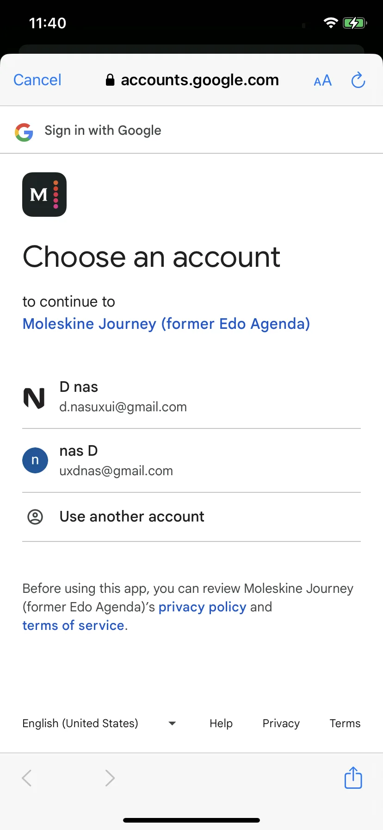Screen dimensions: 383x830
Task: Choose the uxdnas@gmail.com account
Action: click(191, 460)
